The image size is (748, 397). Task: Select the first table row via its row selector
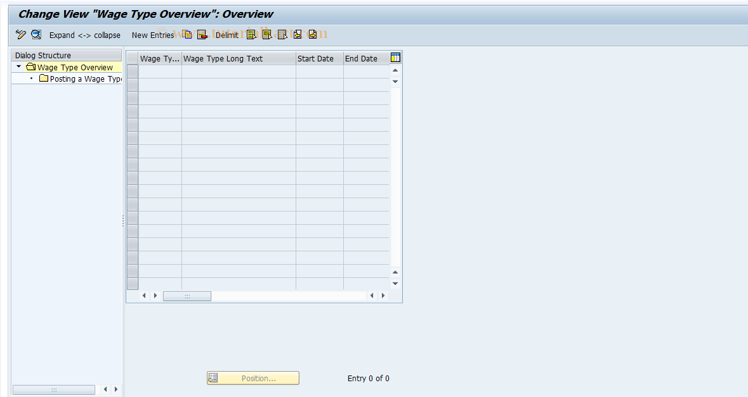pyautogui.click(x=133, y=72)
